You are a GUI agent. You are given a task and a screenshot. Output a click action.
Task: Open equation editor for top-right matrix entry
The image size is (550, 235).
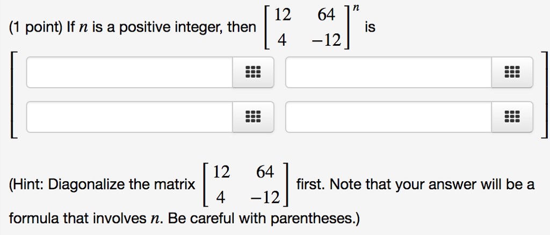(512, 73)
